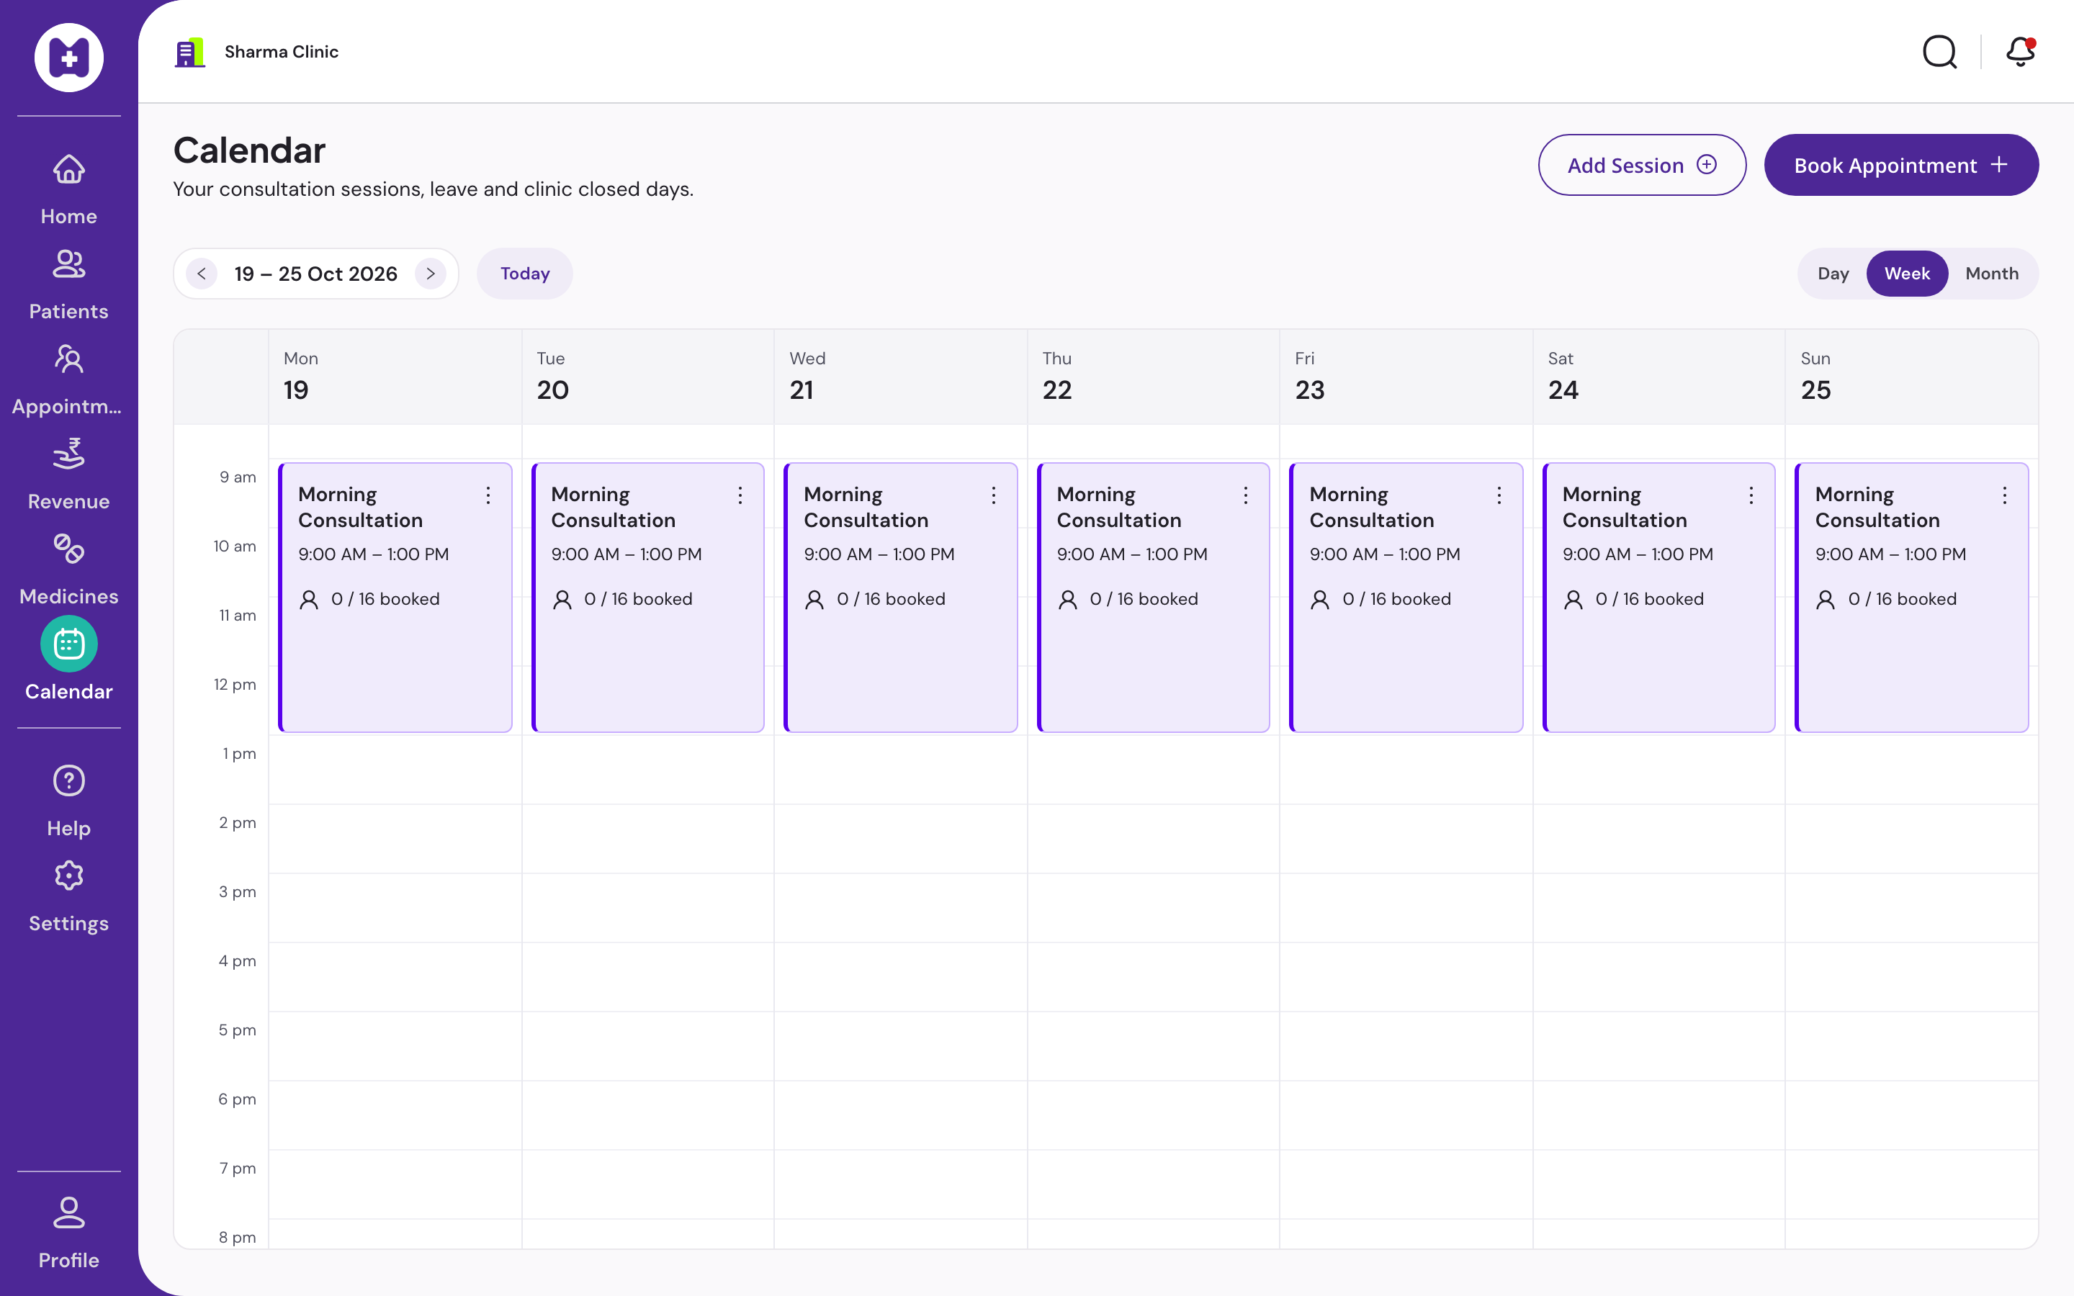Click the 19 – 25 Oct 2026 date range

315,274
